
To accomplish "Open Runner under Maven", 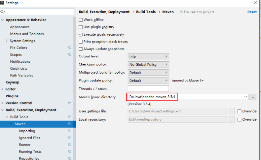I will tap(25, 145).
